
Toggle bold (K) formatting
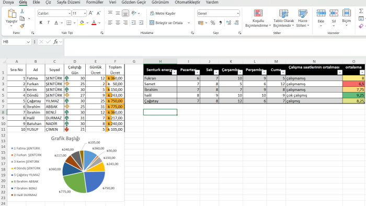coord(41,22)
